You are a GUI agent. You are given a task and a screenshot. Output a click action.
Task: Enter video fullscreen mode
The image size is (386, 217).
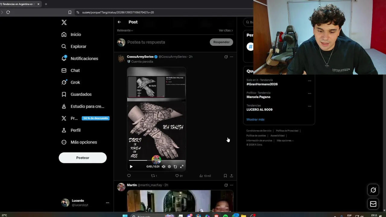[182, 167]
